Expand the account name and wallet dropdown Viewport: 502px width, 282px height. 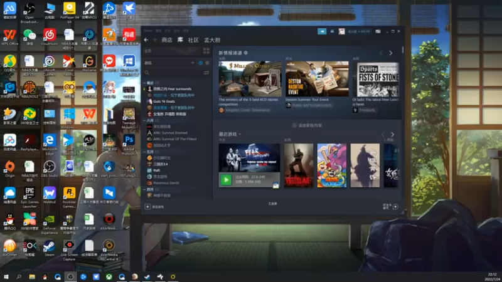(358, 31)
